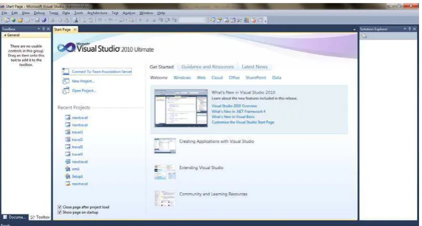Click the Cut scissors toolbar icon
Viewport: 422px width, 226px height.
pos(53,20)
